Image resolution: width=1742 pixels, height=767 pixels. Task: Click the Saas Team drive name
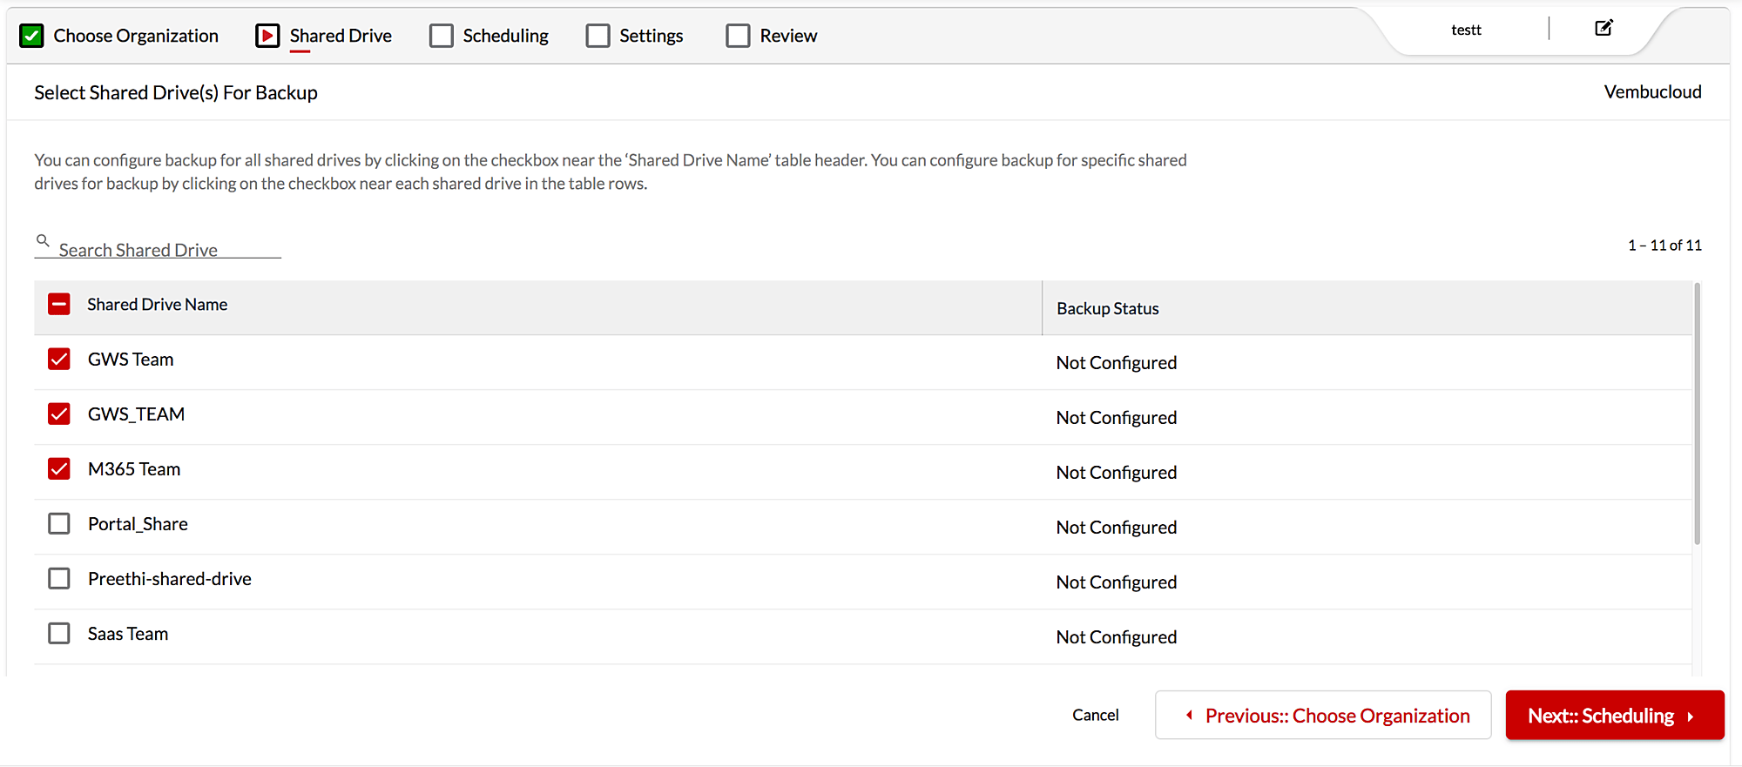click(128, 633)
